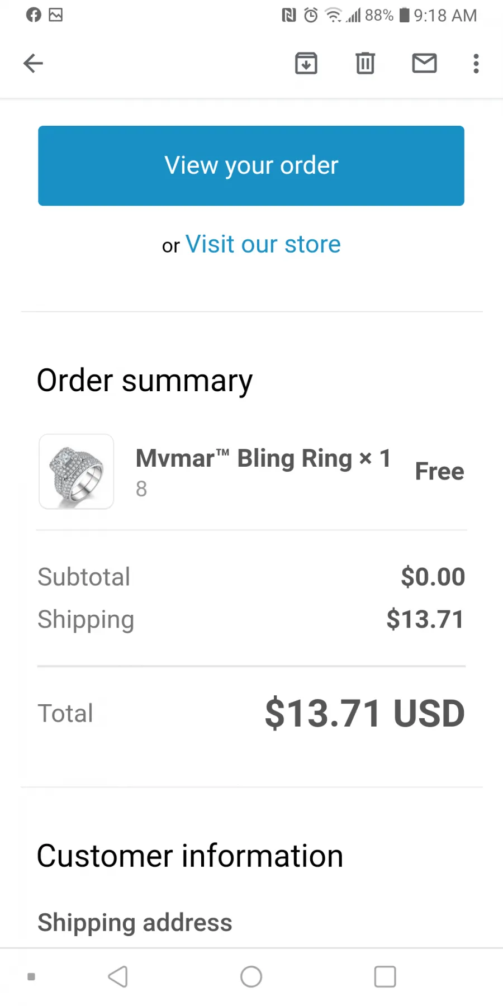Tap the Order summary heading
The width and height of the screenshot is (503, 1006).
(145, 382)
